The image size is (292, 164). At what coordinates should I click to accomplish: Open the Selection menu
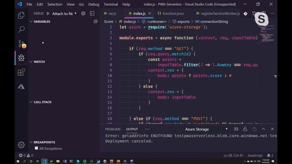[55, 4]
